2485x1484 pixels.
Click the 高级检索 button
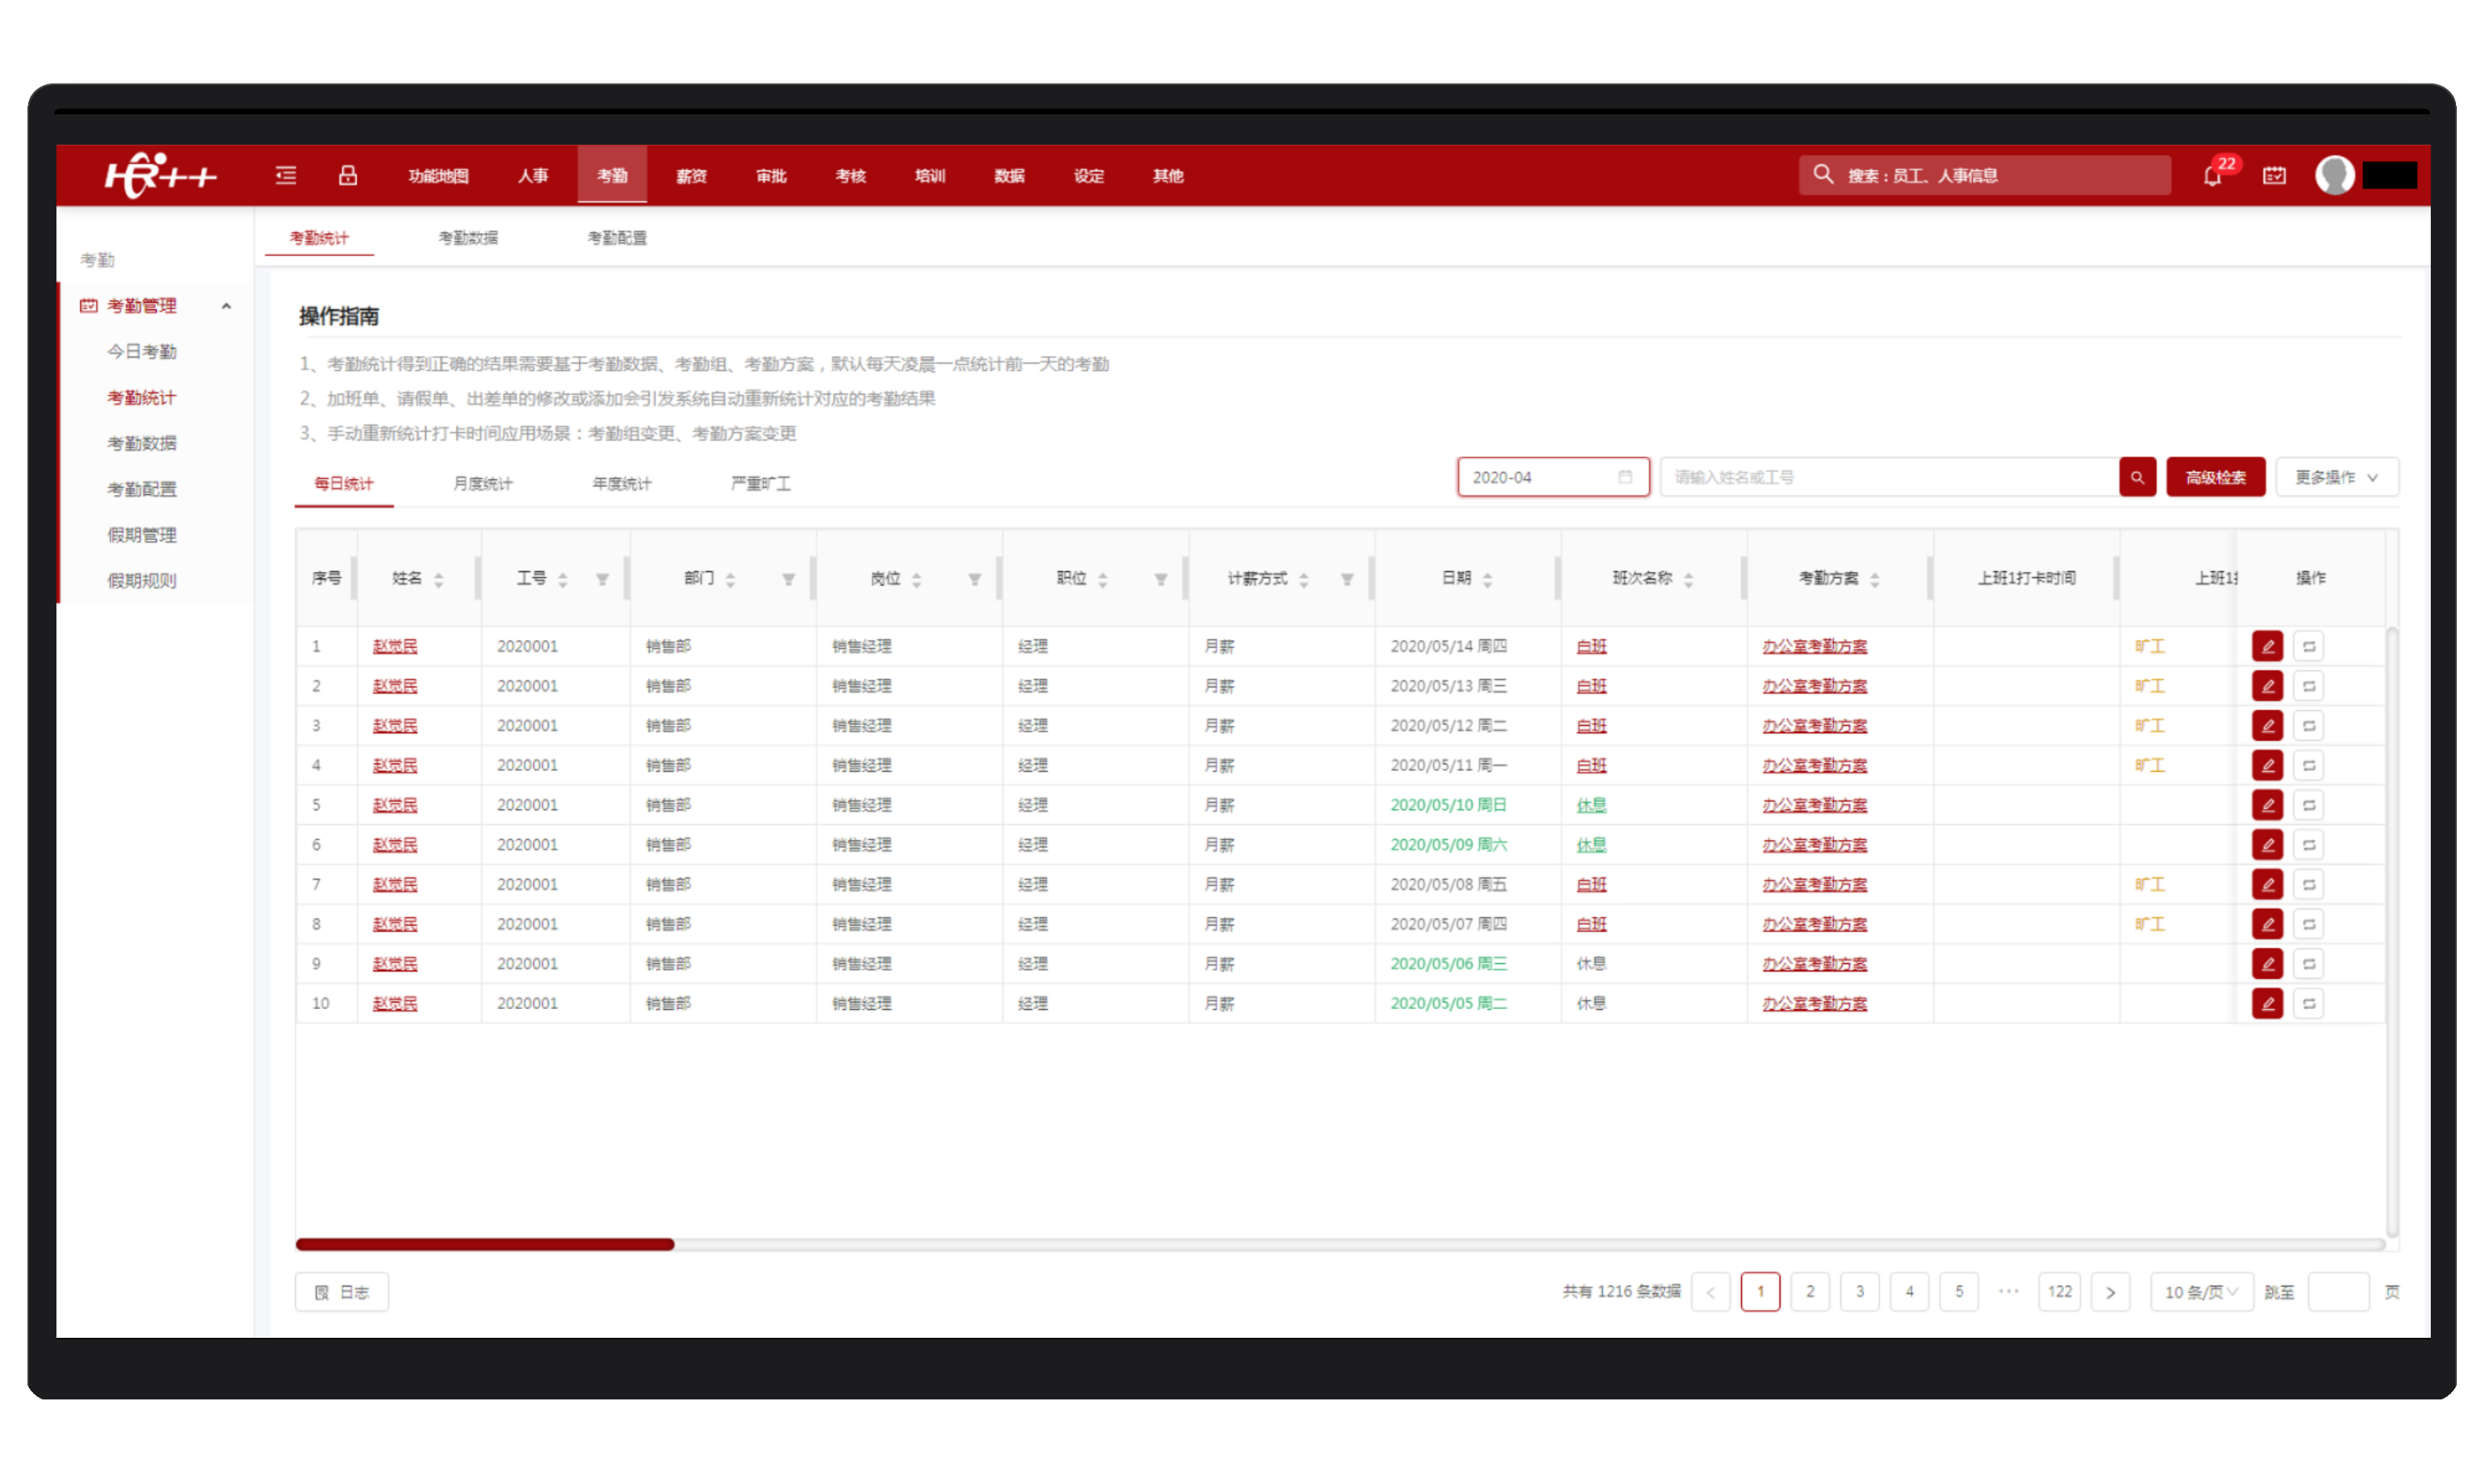tap(2215, 478)
